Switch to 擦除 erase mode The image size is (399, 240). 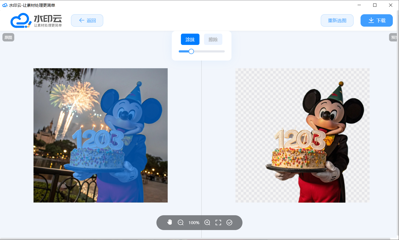pyautogui.click(x=213, y=39)
